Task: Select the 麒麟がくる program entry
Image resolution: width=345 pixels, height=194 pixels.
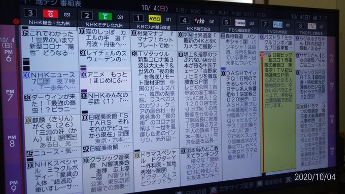Action: (53, 132)
